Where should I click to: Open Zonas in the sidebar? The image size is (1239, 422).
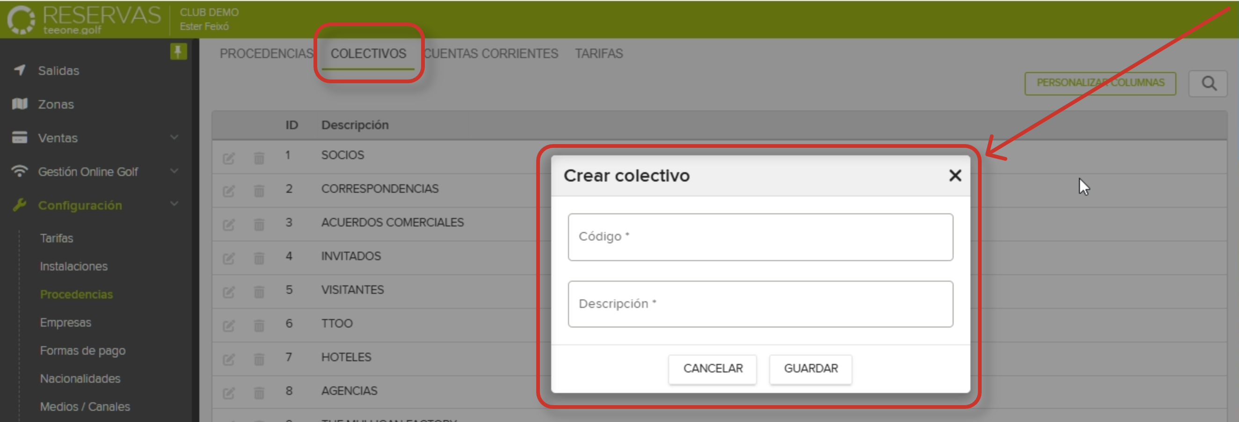click(56, 104)
